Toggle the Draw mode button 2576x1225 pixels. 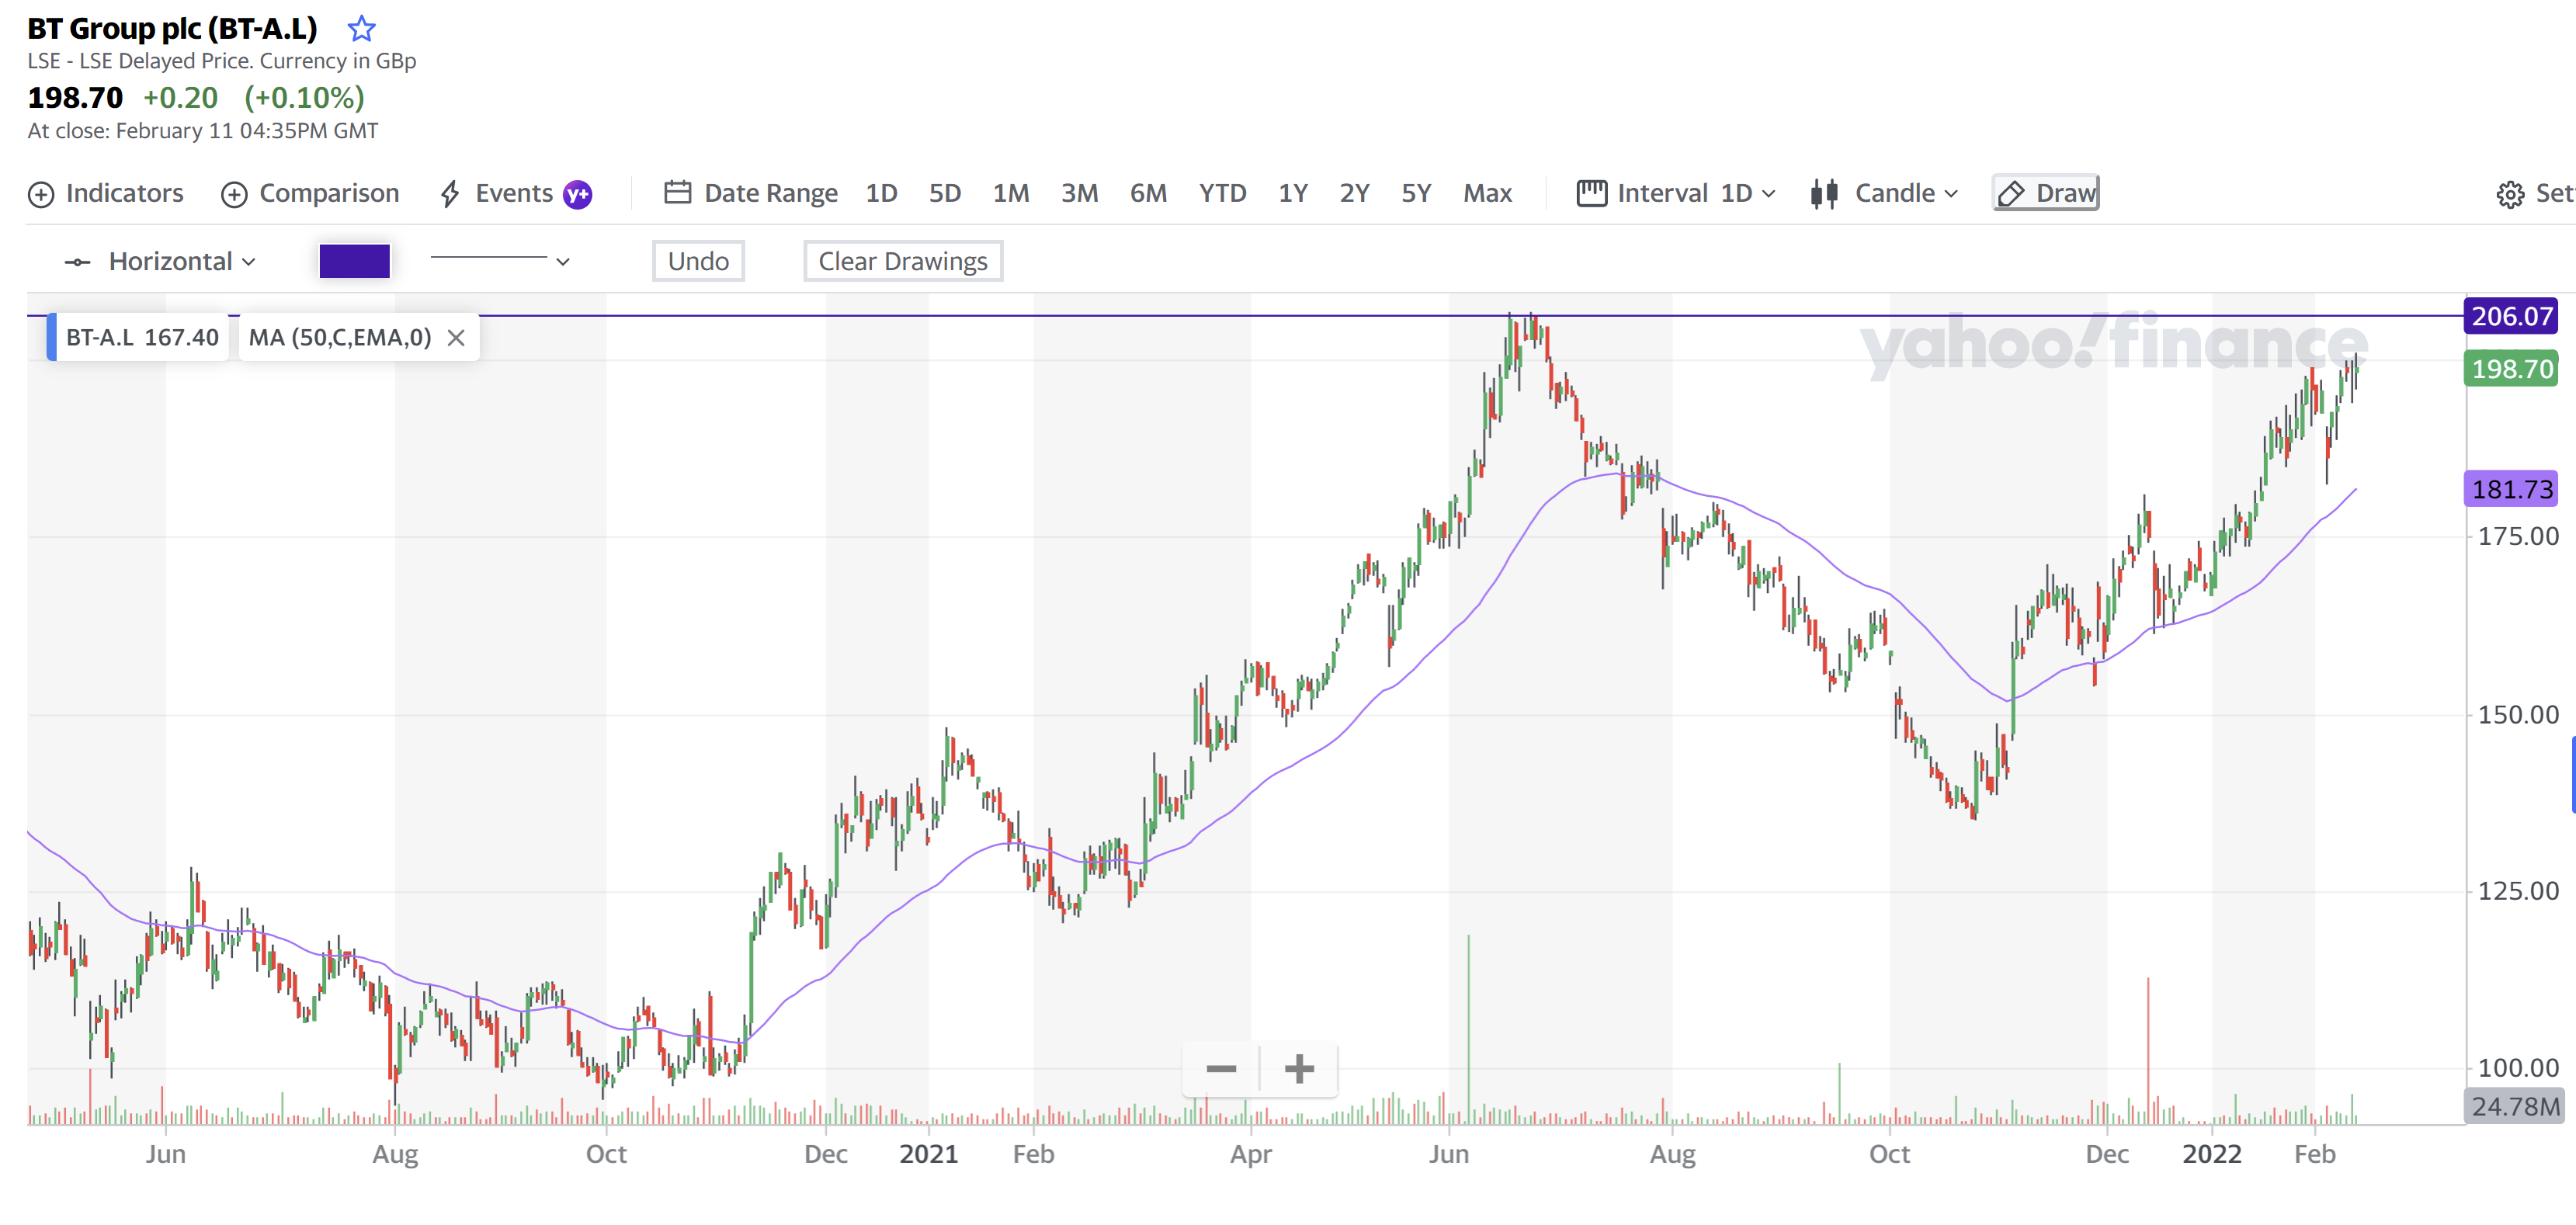(x=2046, y=193)
